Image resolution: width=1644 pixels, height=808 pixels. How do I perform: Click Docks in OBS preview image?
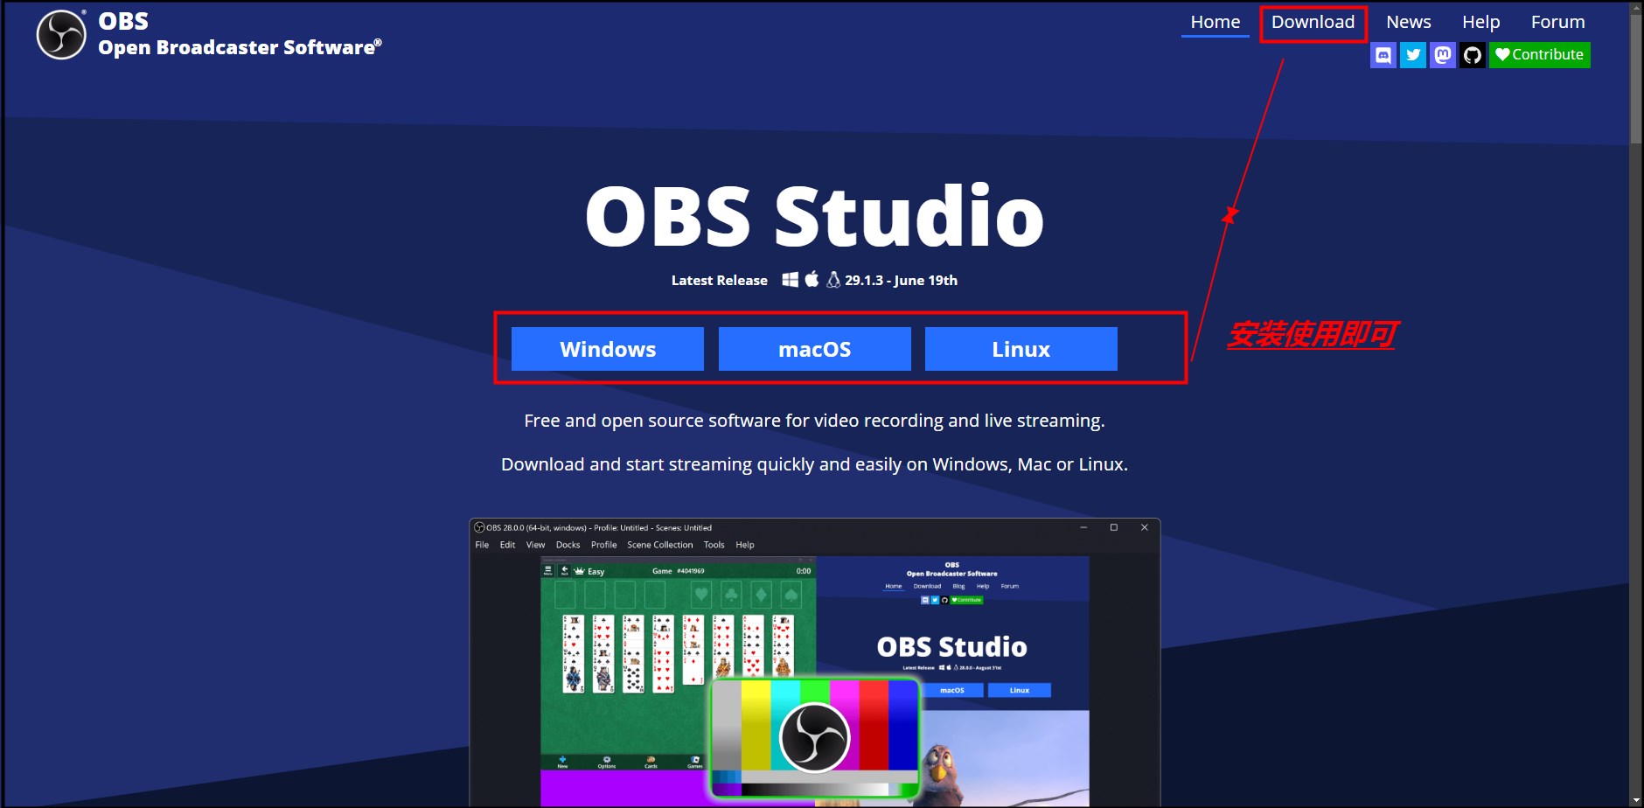(x=568, y=545)
